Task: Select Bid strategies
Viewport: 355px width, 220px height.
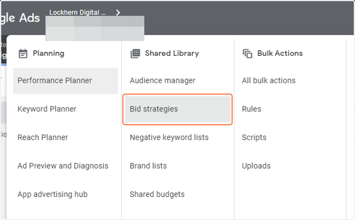Action: (x=177, y=109)
